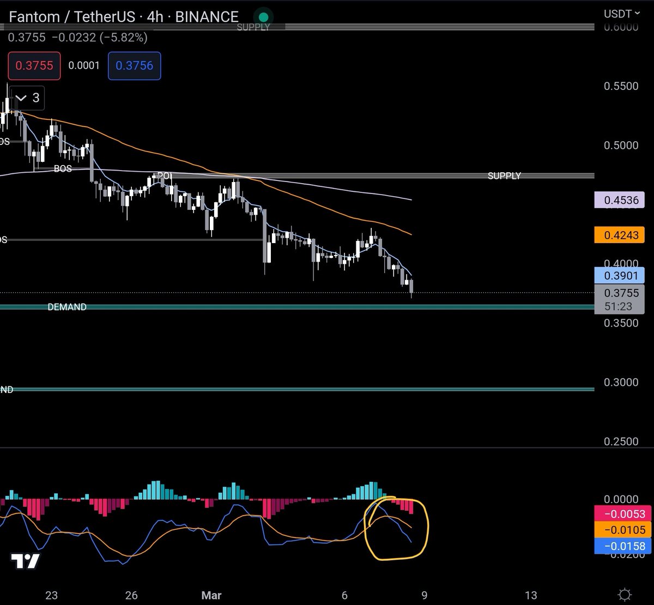Open the USDT currency dropdown

[622, 14]
